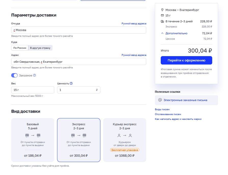Viewport: 228px width, 175px height.
Task: Click into the Вес input field
Action: click(33, 90)
